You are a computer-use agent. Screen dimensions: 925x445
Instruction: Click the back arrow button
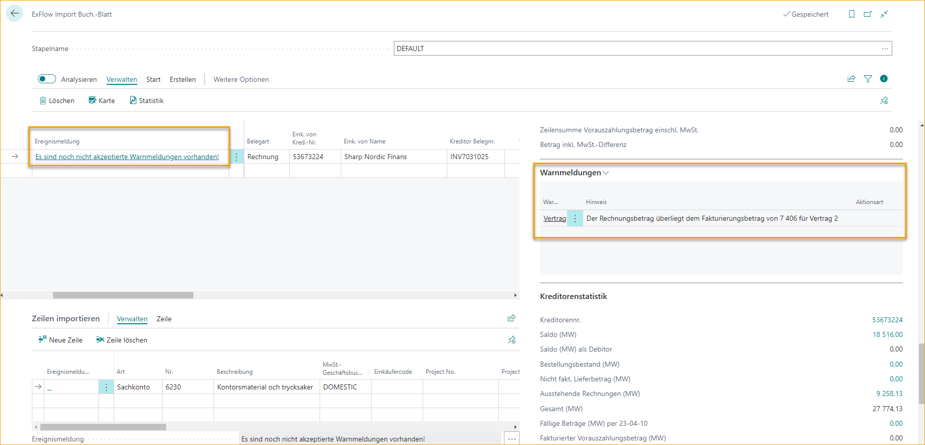coord(15,14)
